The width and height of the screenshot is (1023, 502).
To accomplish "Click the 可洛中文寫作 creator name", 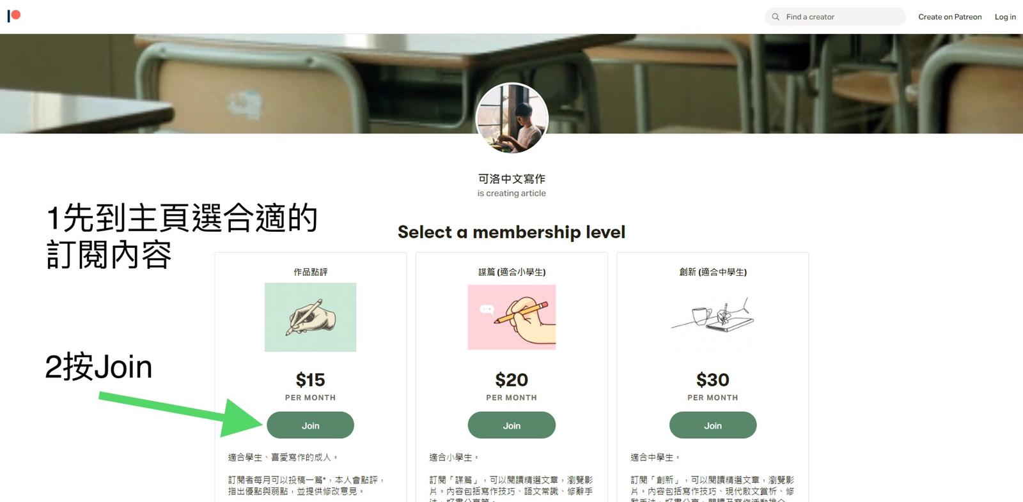I will tap(511, 179).
